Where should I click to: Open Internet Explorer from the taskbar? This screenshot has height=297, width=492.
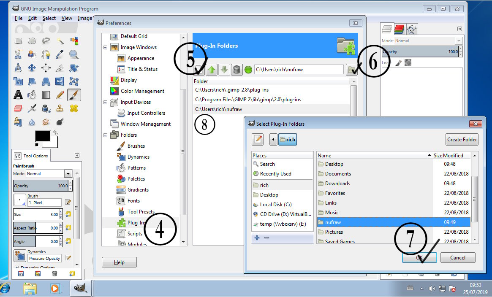click(5, 288)
